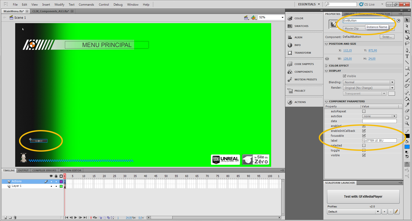412x221 pixels.
Task: Play the timeline animation
Action: (x=76, y=218)
